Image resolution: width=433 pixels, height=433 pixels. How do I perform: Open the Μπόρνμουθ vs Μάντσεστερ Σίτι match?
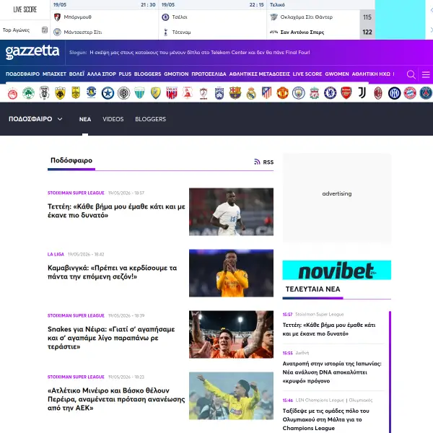click(x=104, y=20)
